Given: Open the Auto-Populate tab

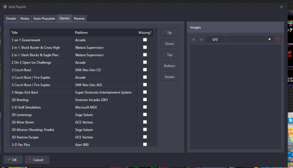Looking at the screenshot, I should click(x=44, y=19).
